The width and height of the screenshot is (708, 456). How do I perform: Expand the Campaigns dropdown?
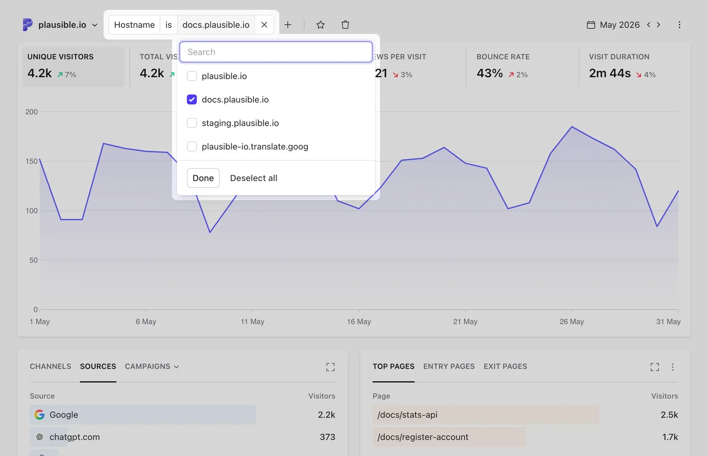coord(152,366)
